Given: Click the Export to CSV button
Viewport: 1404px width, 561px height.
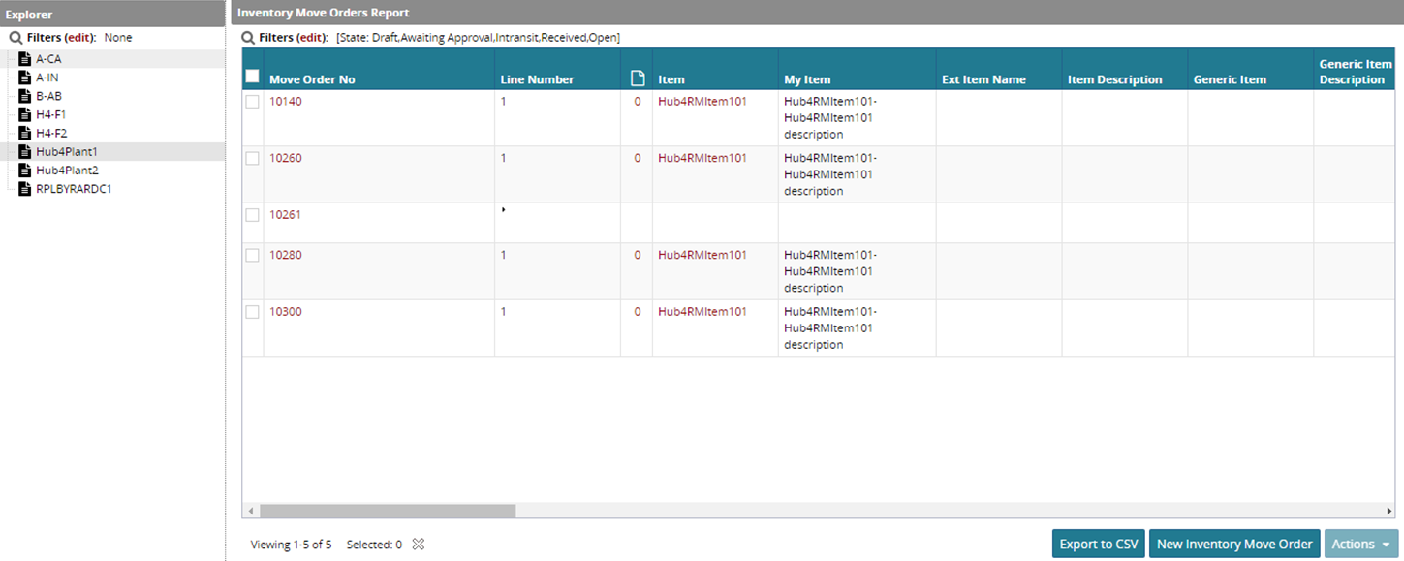Looking at the screenshot, I should point(1098,544).
